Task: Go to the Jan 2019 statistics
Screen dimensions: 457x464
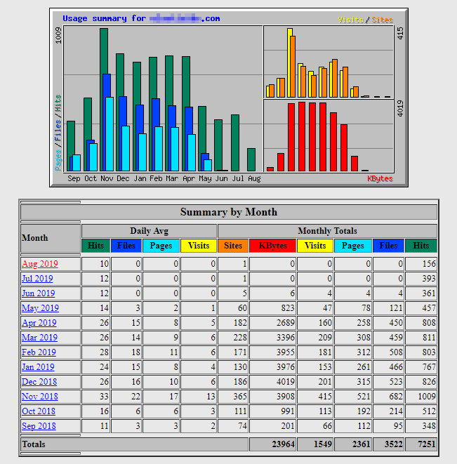Action: (x=38, y=367)
